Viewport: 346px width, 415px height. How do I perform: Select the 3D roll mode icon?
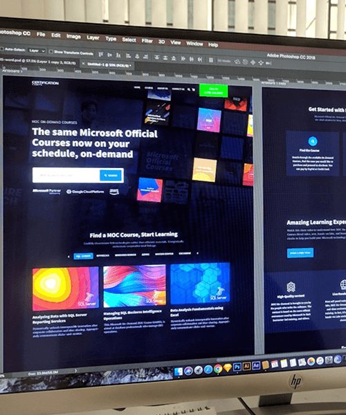(245, 62)
